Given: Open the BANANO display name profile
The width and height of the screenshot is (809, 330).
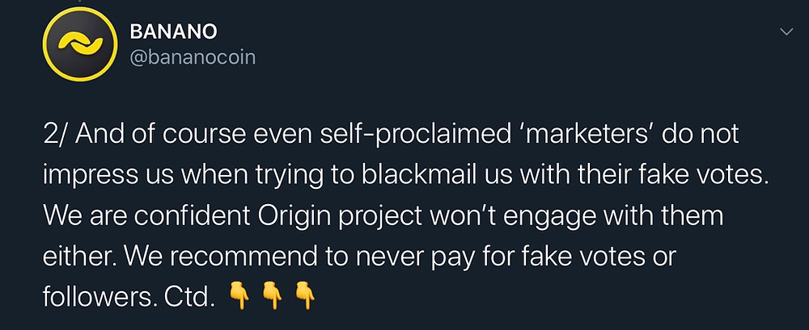Looking at the screenshot, I should pos(173,32).
